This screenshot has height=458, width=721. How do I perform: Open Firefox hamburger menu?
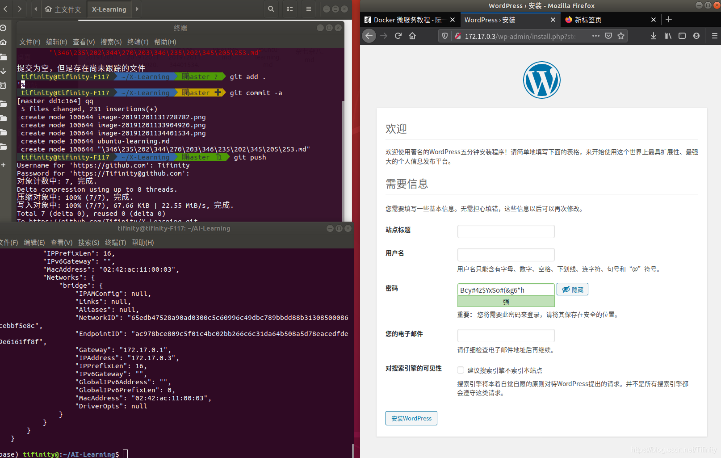(x=714, y=36)
